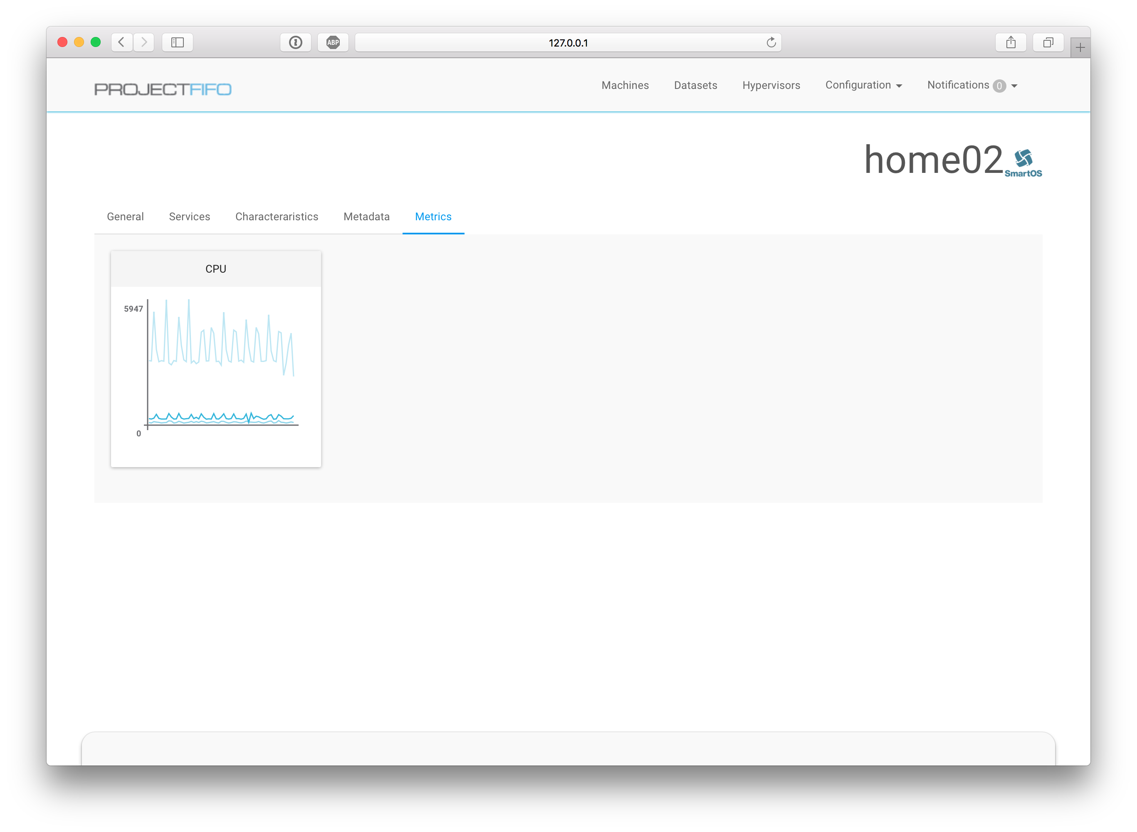Open the Machines navigation link
Screen dimensions: 1137x832
tap(625, 85)
